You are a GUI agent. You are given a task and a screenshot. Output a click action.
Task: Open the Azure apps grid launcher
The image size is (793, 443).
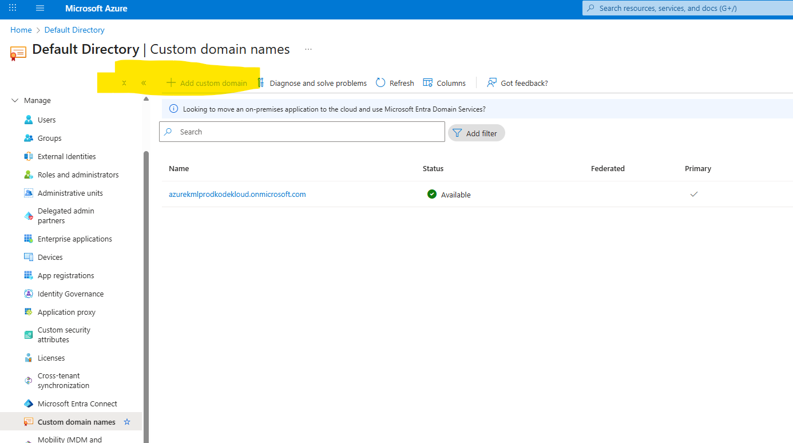pyautogui.click(x=13, y=8)
